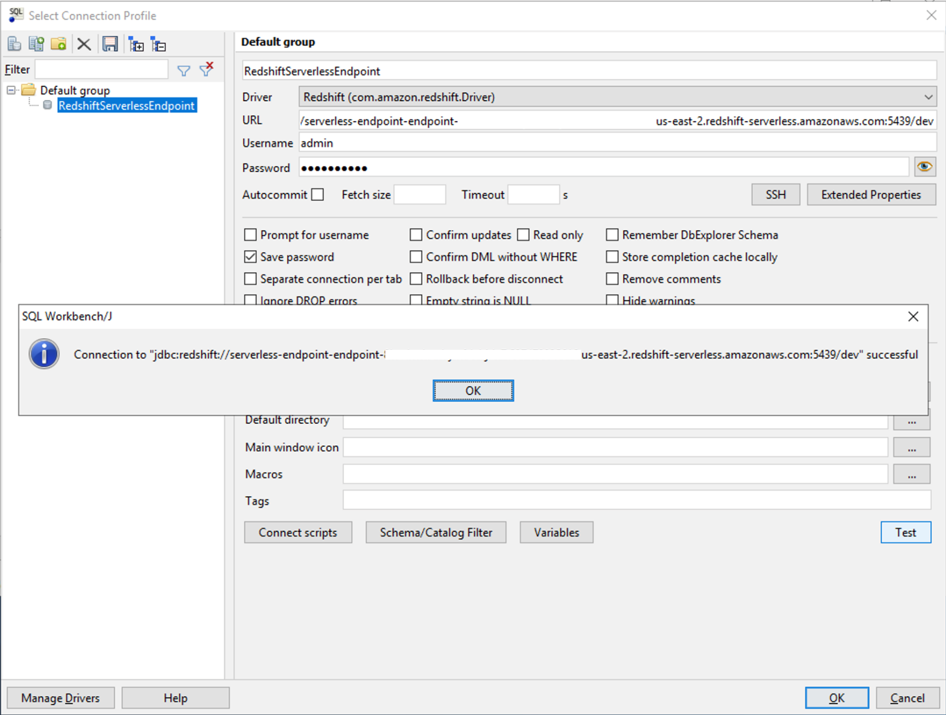The width and height of the screenshot is (946, 715).
Task: Delete the selected profile with X icon
Action: click(84, 44)
